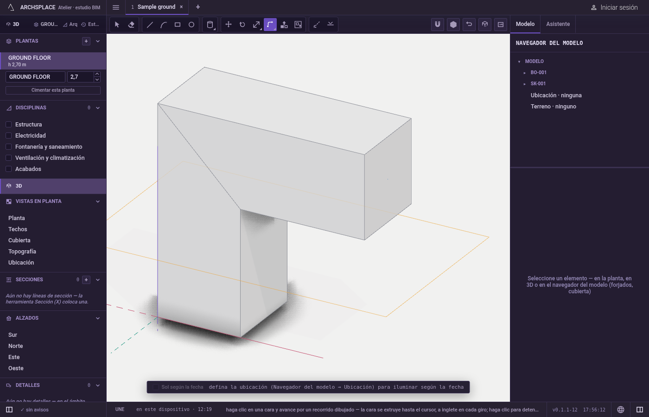
Task: Open the globe language icon
Action: pos(621,410)
